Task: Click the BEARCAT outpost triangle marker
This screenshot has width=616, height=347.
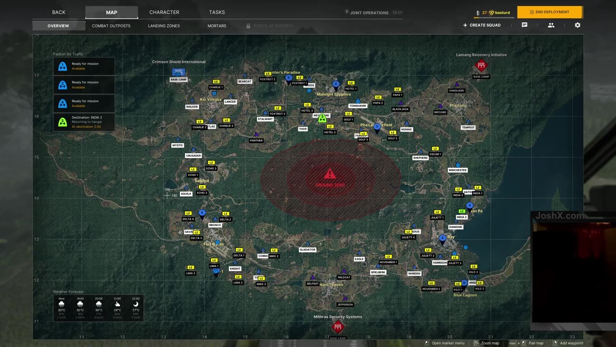Action: click(x=245, y=76)
